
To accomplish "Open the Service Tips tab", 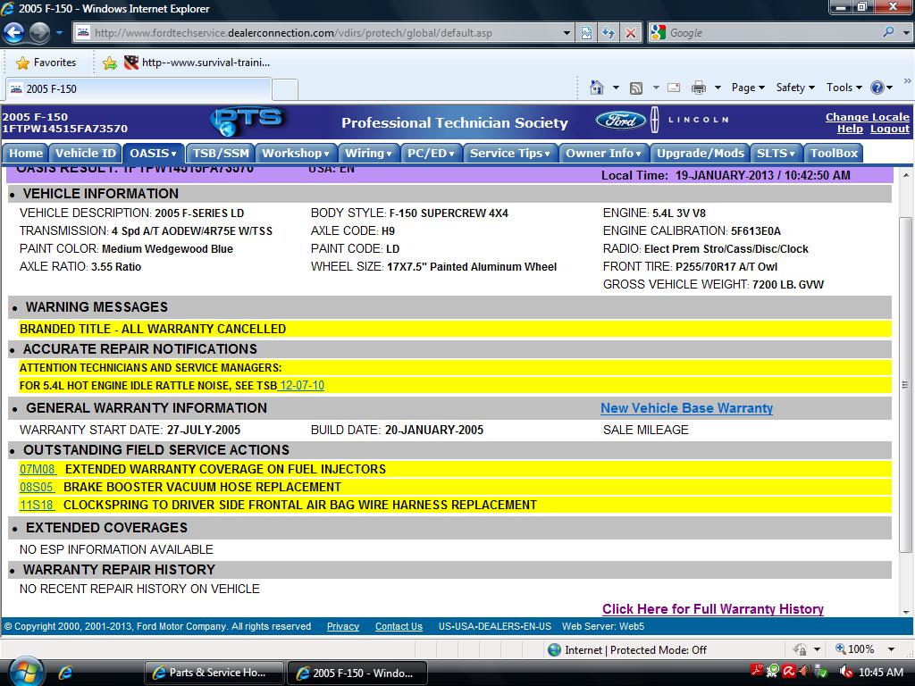I will (x=510, y=153).
